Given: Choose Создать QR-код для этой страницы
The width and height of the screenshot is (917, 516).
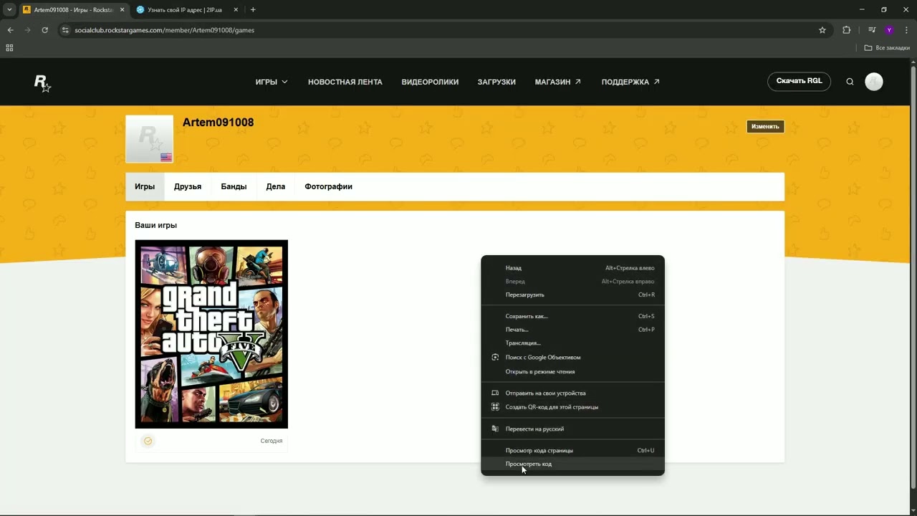Looking at the screenshot, I should pos(572,407).
